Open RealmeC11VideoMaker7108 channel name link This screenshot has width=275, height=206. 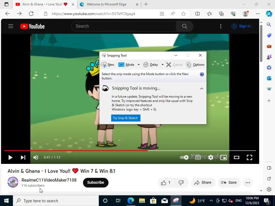pyautogui.click(x=49, y=180)
